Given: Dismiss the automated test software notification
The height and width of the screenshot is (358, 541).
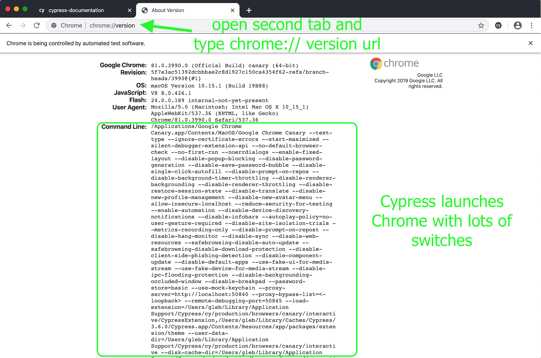Looking at the screenshot, I should click(530, 43).
